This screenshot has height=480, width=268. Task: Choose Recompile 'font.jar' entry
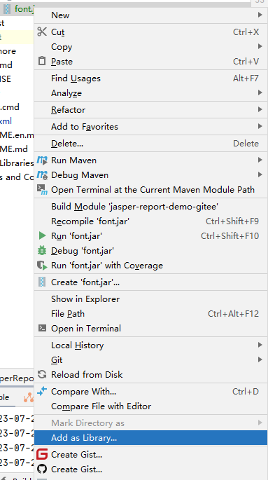pos(150,221)
